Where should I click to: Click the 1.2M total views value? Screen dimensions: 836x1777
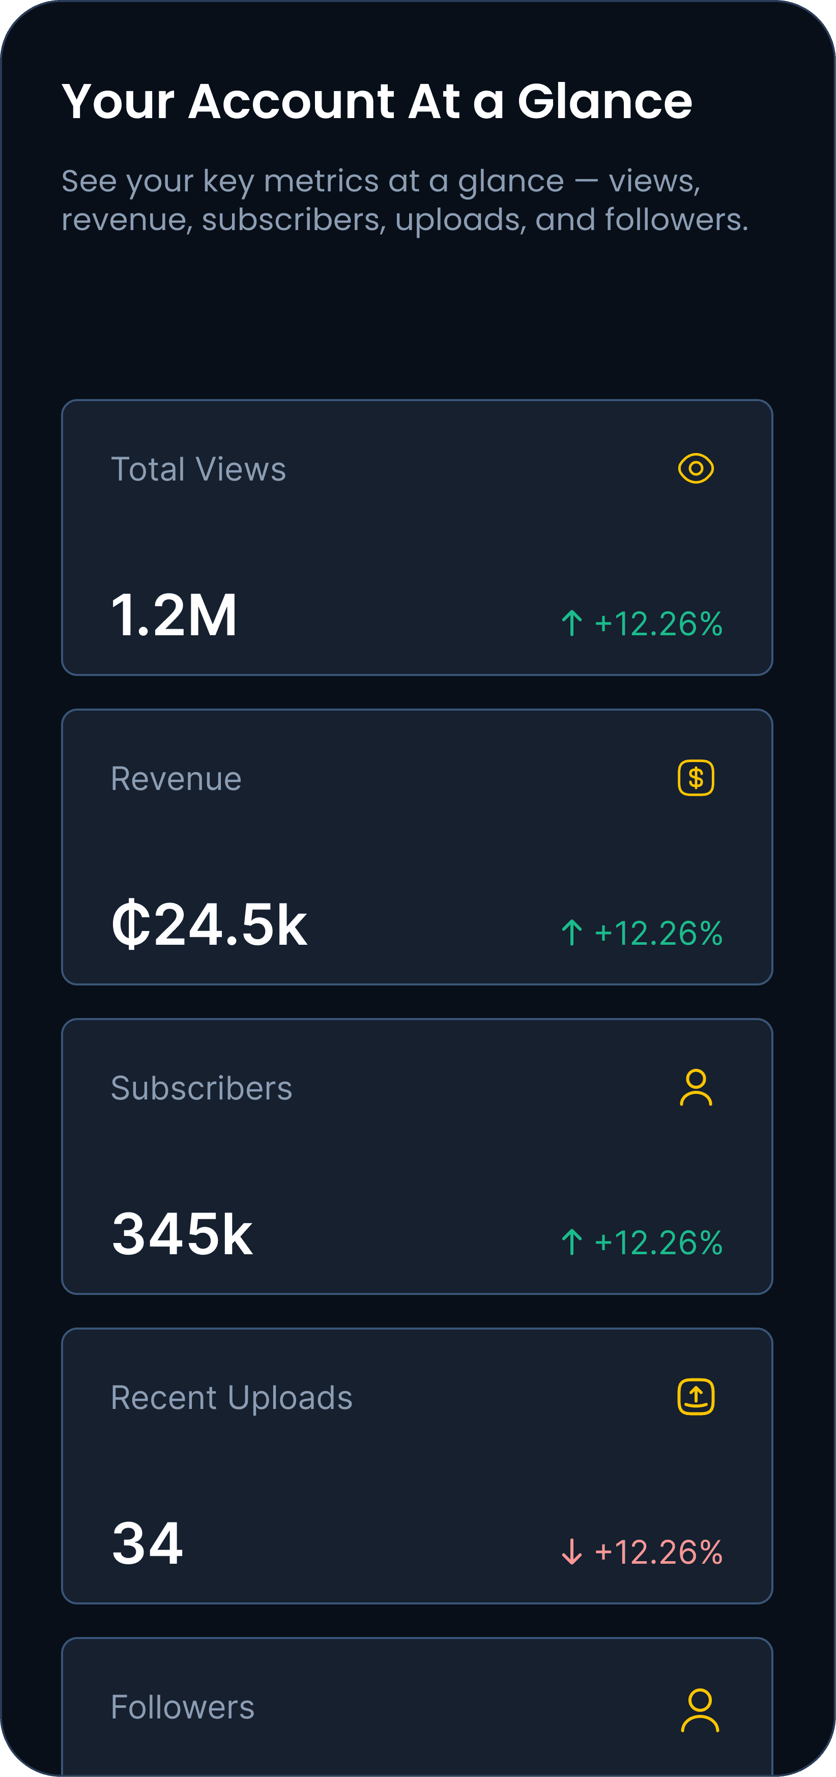coord(175,614)
